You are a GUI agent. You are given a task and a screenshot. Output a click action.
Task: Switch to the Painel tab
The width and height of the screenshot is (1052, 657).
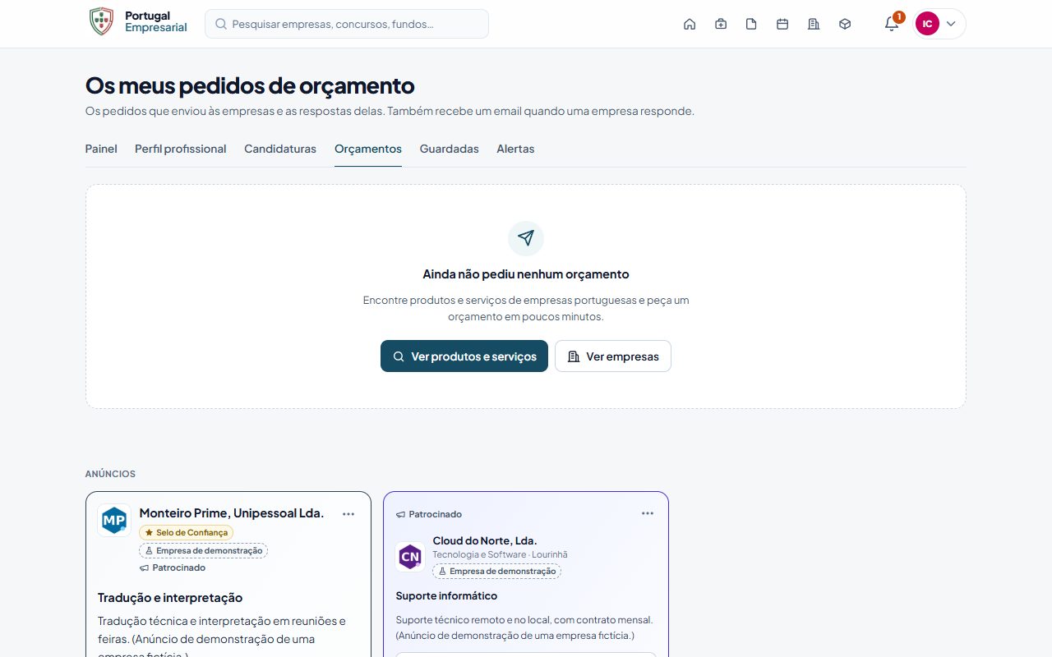point(101,149)
